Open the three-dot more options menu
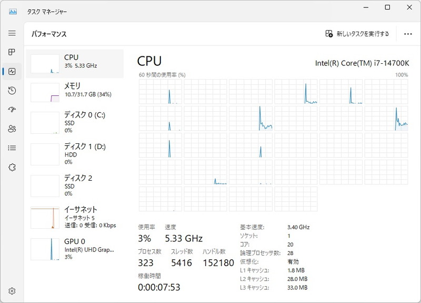Screen dimensions: 421x303 (408, 34)
